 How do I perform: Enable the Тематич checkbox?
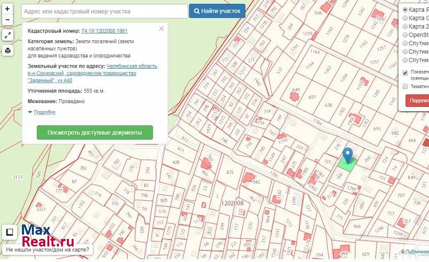[405, 86]
